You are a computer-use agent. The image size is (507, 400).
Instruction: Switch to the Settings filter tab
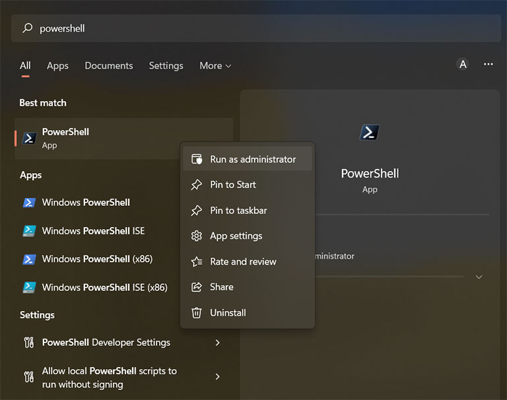(x=166, y=65)
